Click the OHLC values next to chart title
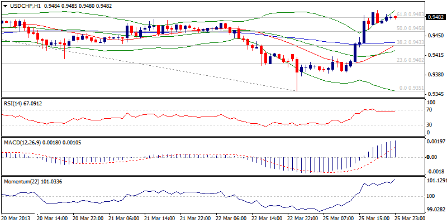Viewport: 447px width, 223px height. (x=82, y=6)
